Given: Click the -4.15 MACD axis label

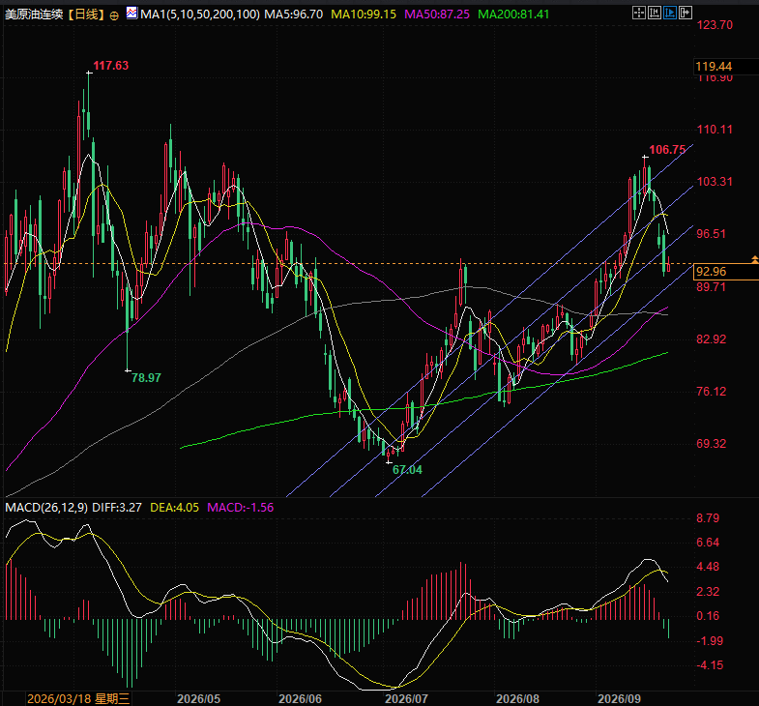Looking at the screenshot, I should [709, 665].
